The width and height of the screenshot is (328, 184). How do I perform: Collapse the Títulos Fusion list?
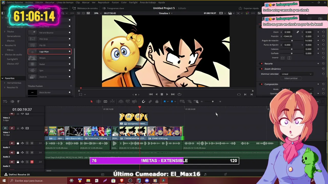(x=71, y=86)
